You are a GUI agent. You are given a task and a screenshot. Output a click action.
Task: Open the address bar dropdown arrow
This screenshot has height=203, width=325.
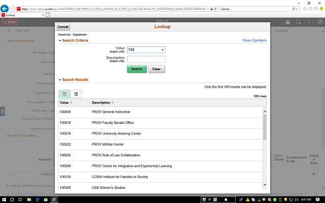pyautogui.click(x=208, y=9)
